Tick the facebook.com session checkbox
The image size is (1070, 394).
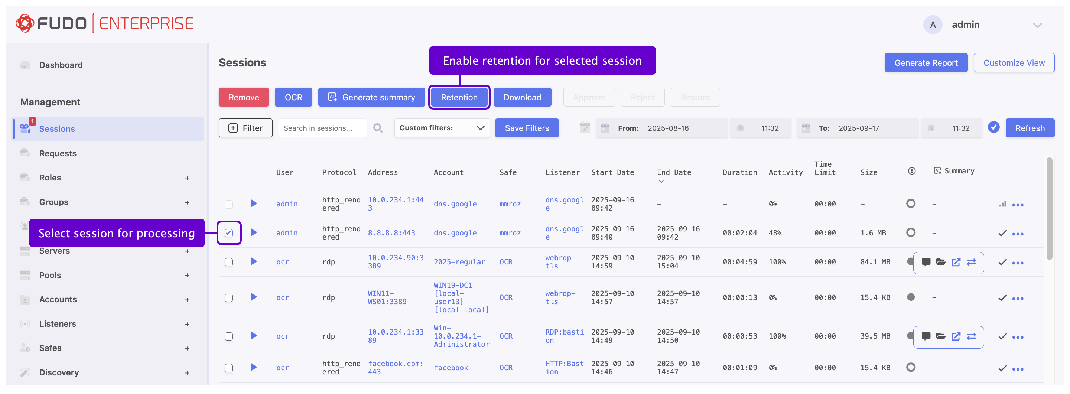(229, 368)
